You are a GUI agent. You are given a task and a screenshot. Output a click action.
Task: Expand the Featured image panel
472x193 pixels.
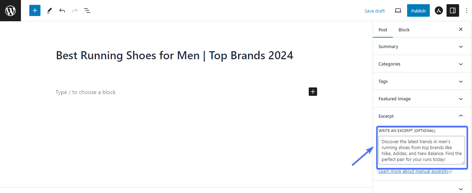pyautogui.click(x=422, y=99)
